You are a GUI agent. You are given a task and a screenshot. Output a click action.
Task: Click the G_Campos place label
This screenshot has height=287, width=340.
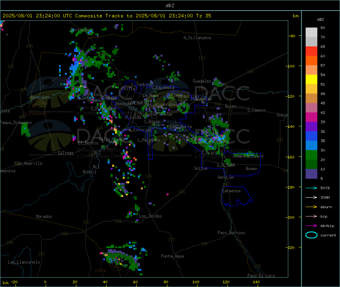[257, 110]
